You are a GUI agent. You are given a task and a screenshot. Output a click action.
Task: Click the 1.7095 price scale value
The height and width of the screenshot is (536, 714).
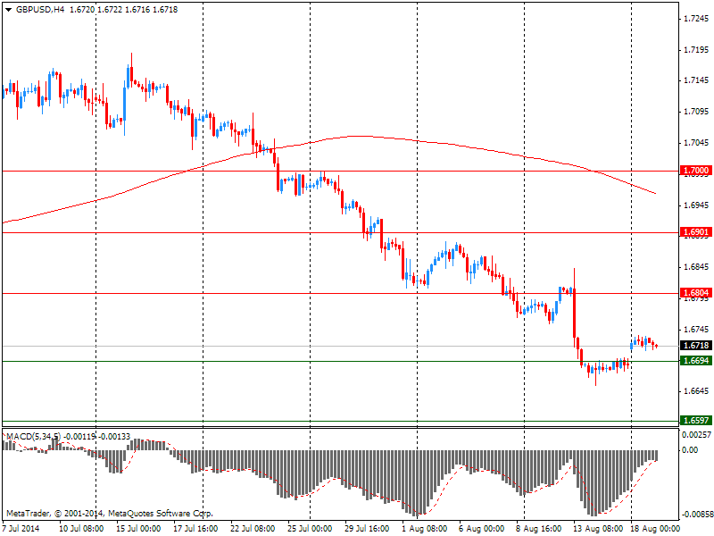[x=697, y=112]
